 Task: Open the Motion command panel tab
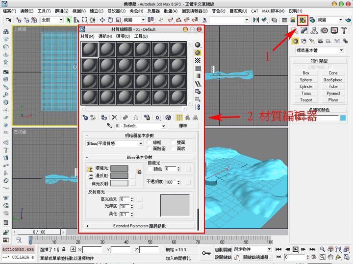click(324, 30)
